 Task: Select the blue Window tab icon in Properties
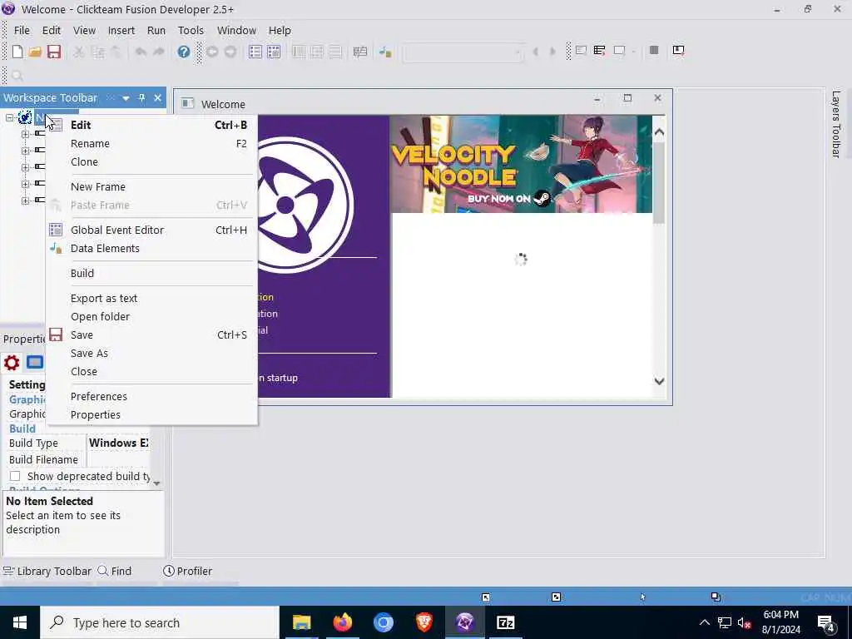(35, 362)
